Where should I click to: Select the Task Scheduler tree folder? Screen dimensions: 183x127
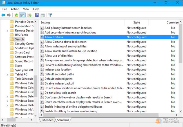pyautogui.click(x=24, y=79)
